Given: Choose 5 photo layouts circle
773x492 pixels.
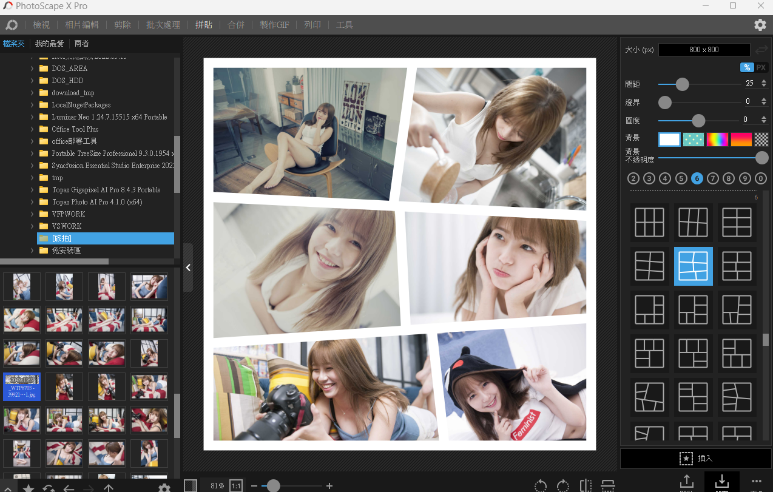Looking at the screenshot, I should click(681, 178).
